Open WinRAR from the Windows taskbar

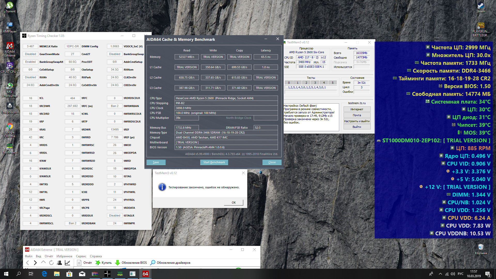(x=95, y=274)
